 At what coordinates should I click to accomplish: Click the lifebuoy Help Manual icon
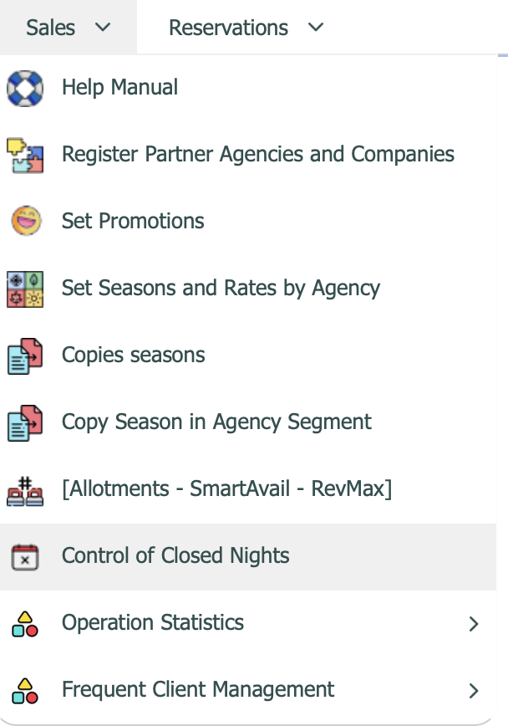25,88
